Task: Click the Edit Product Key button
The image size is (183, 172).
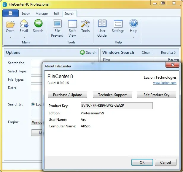Action: [156, 95]
